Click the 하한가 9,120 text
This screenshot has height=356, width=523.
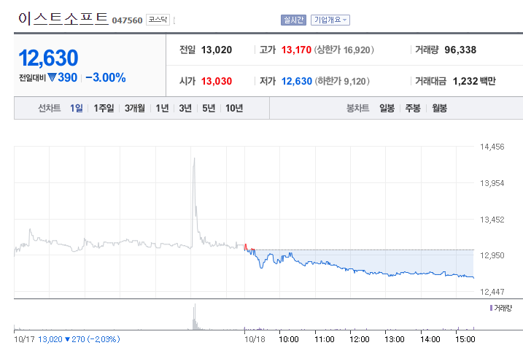342,81
